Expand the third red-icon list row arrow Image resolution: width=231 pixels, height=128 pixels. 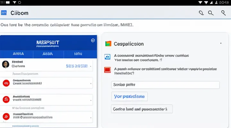pos(90,116)
